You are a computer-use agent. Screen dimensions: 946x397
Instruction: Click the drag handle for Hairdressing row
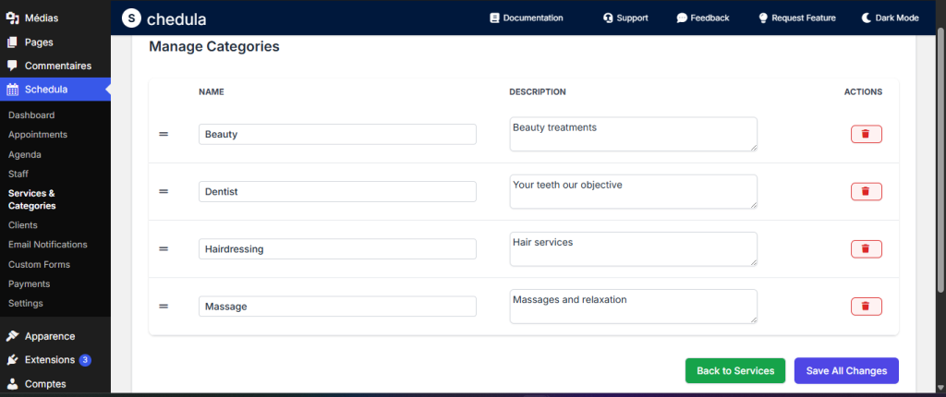click(164, 248)
